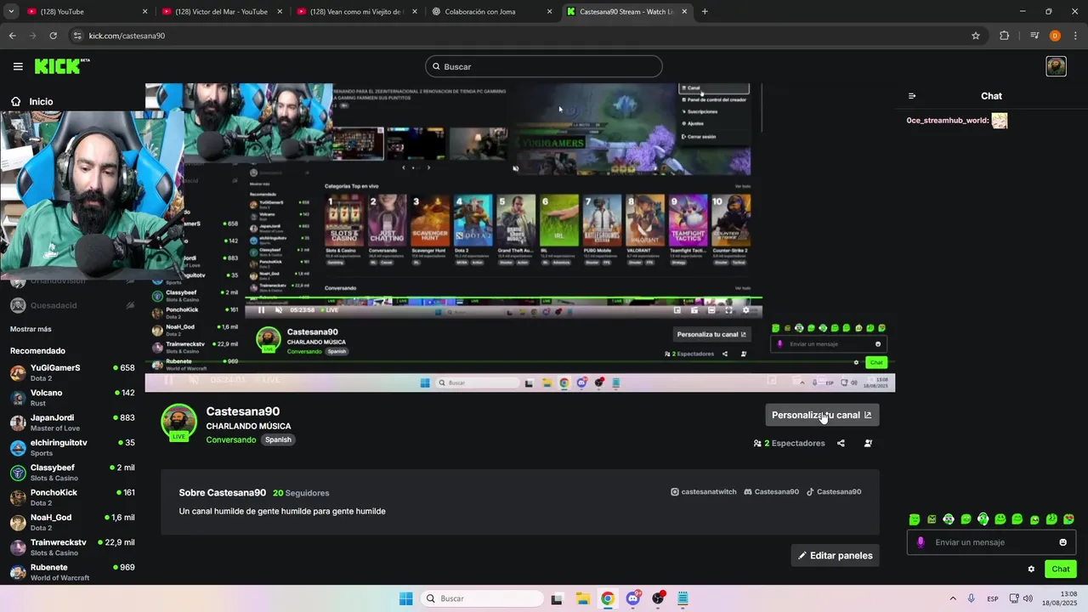Click the 20 Seguidores count

[301, 493]
